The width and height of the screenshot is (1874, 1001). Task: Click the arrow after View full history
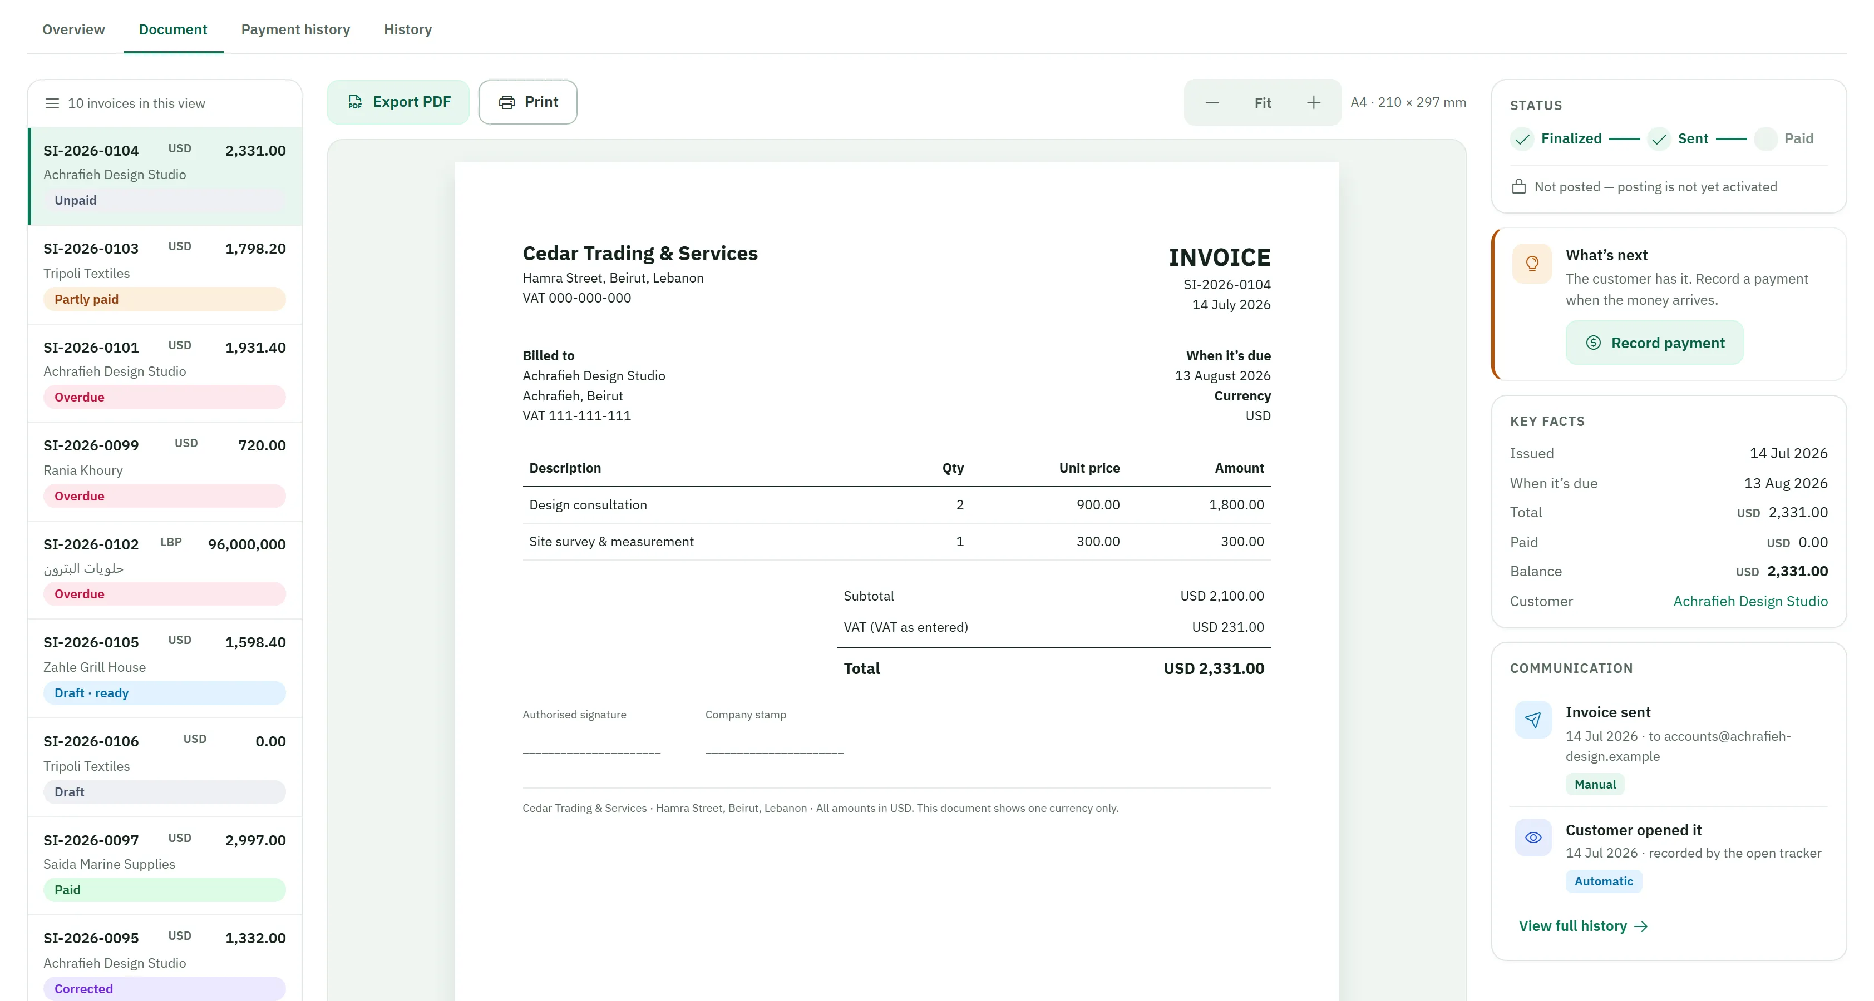coord(1640,926)
